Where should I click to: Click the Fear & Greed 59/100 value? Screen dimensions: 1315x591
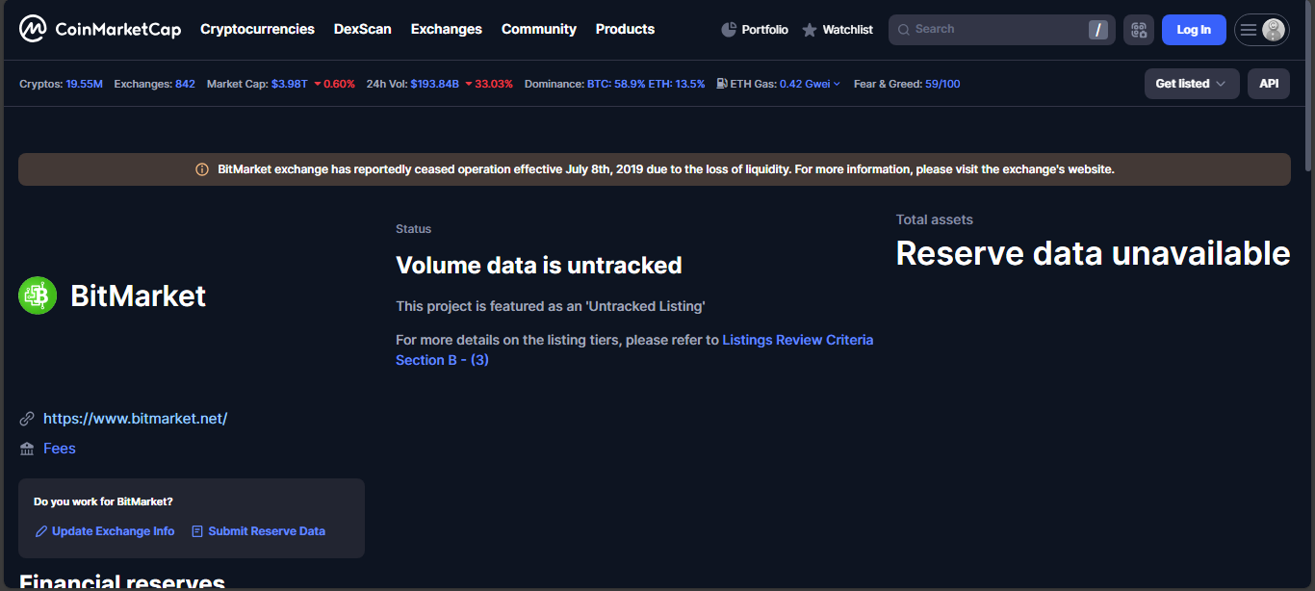coord(941,84)
